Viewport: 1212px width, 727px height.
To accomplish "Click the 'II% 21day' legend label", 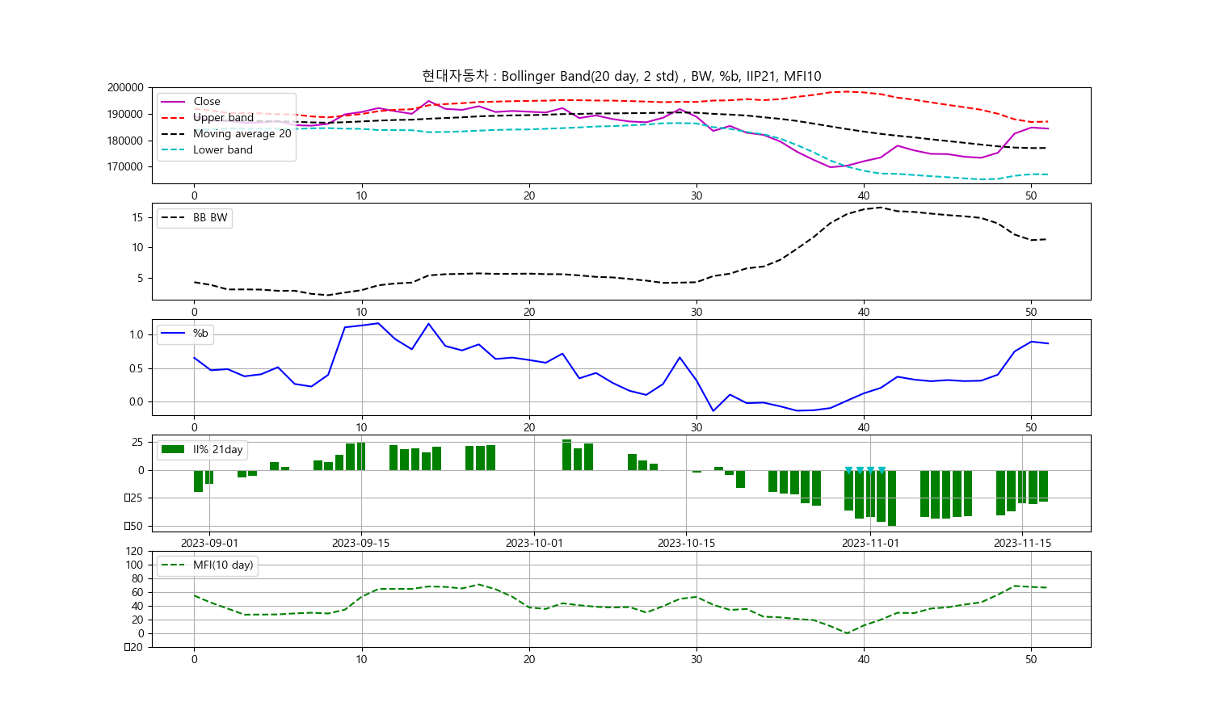I will point(218,450).
